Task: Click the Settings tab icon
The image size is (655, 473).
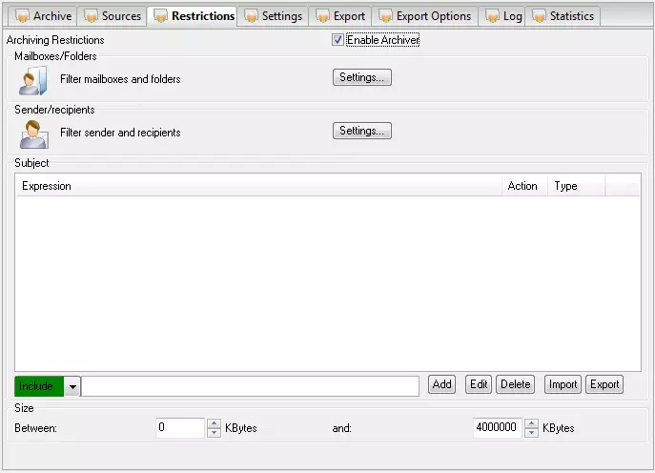Action: pyautogui.click(x=251, y=16)
